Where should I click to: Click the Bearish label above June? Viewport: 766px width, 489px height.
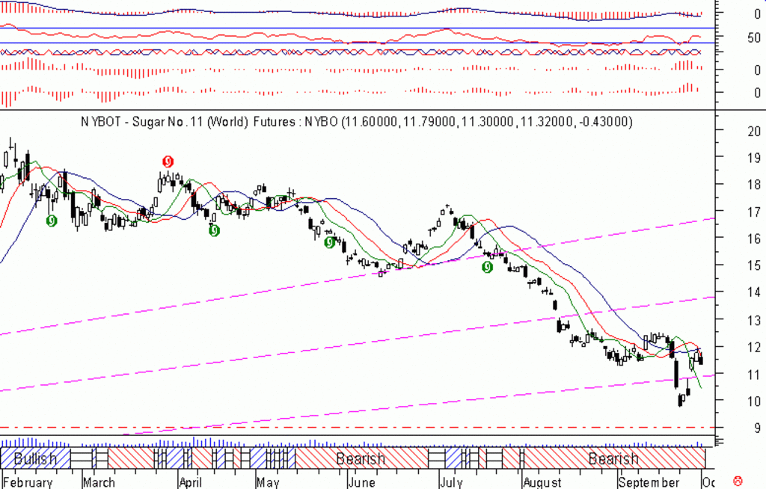point(361,458)
